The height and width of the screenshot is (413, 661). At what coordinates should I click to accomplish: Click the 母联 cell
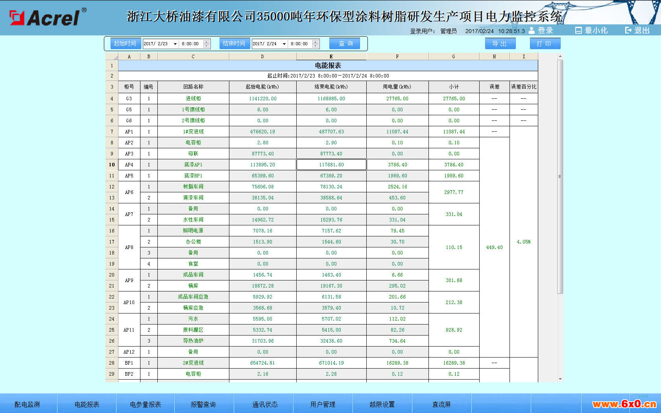pyautogui.click(x=193, y=154)
